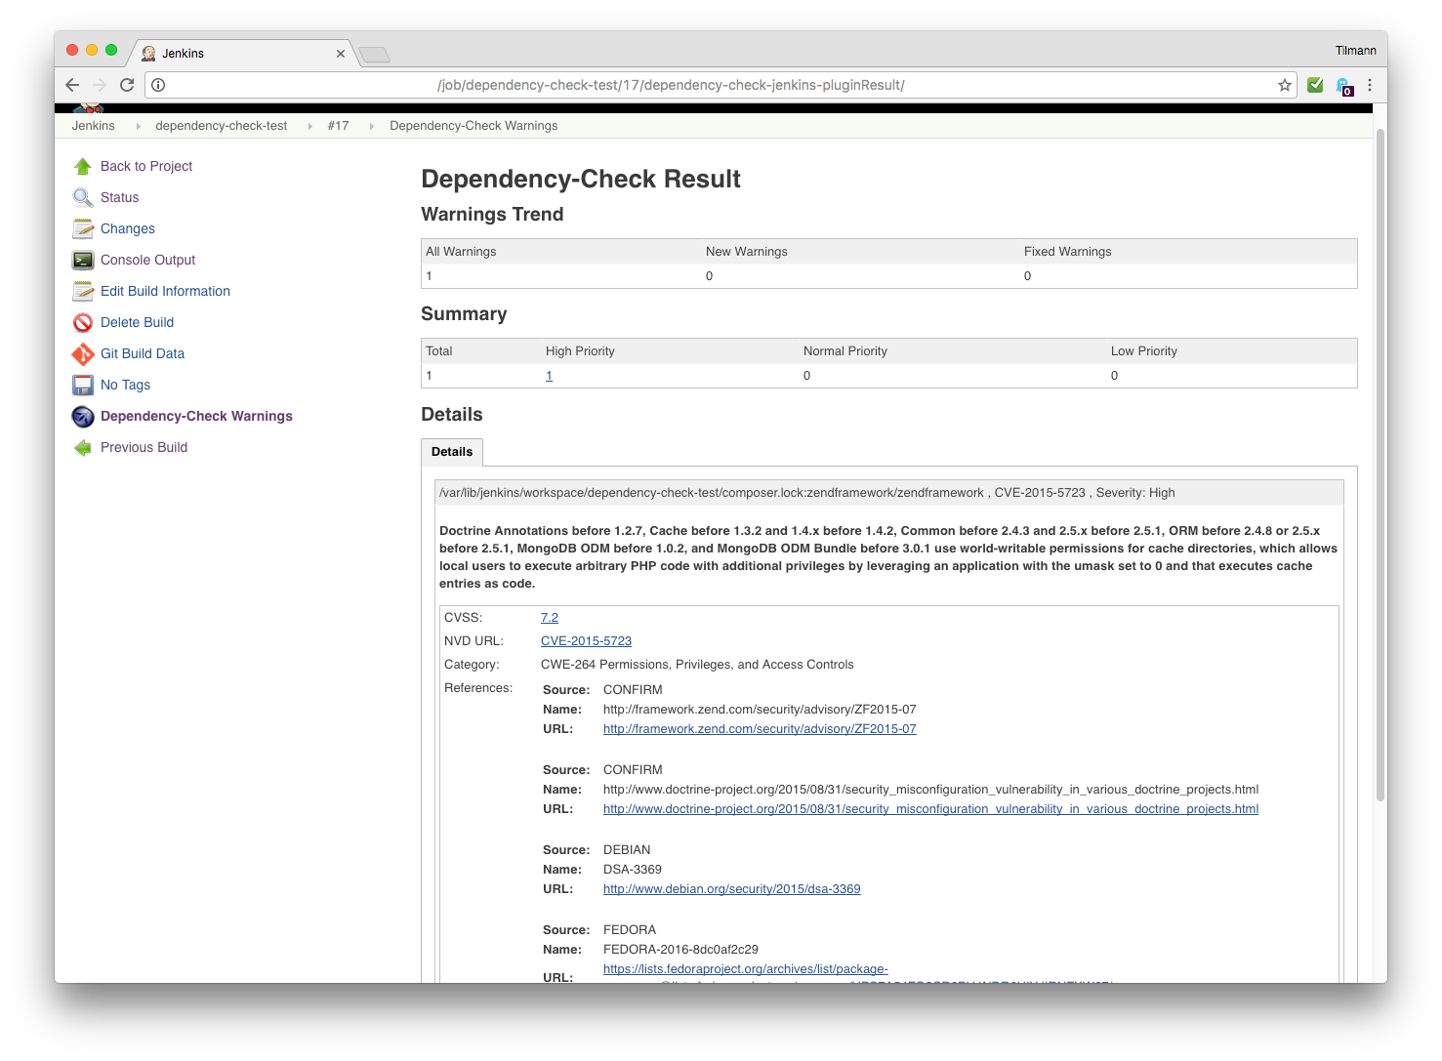
Task: Click the Jenkins favicon on the tab
Action: tap(148, 54)
